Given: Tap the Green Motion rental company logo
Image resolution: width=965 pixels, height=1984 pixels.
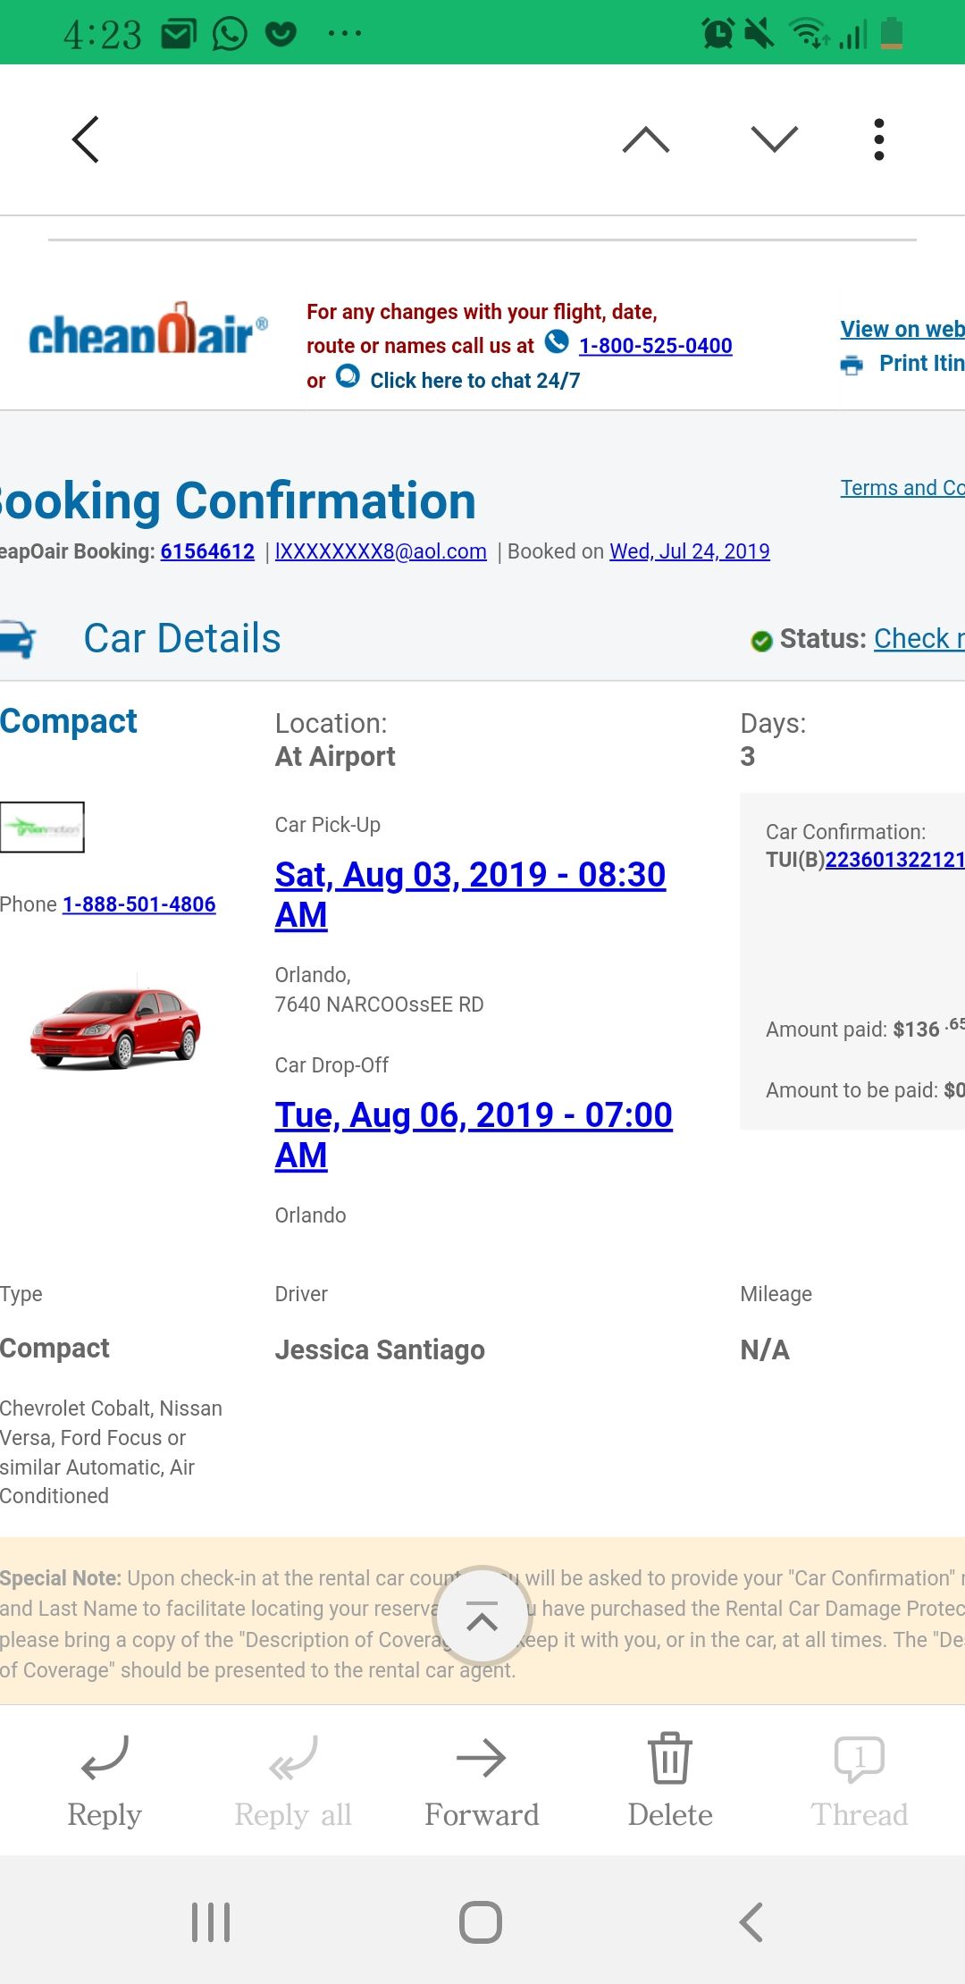Looking at the screenshot, I should [x=42, y=828].
